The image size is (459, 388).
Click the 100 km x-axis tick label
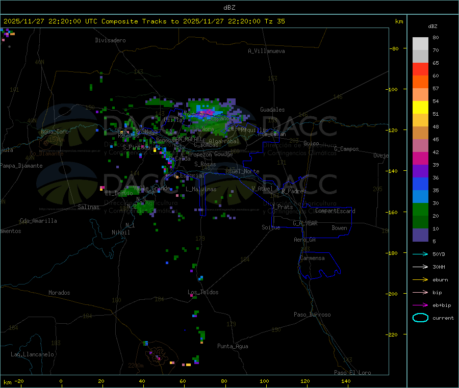tap(264, 381)
